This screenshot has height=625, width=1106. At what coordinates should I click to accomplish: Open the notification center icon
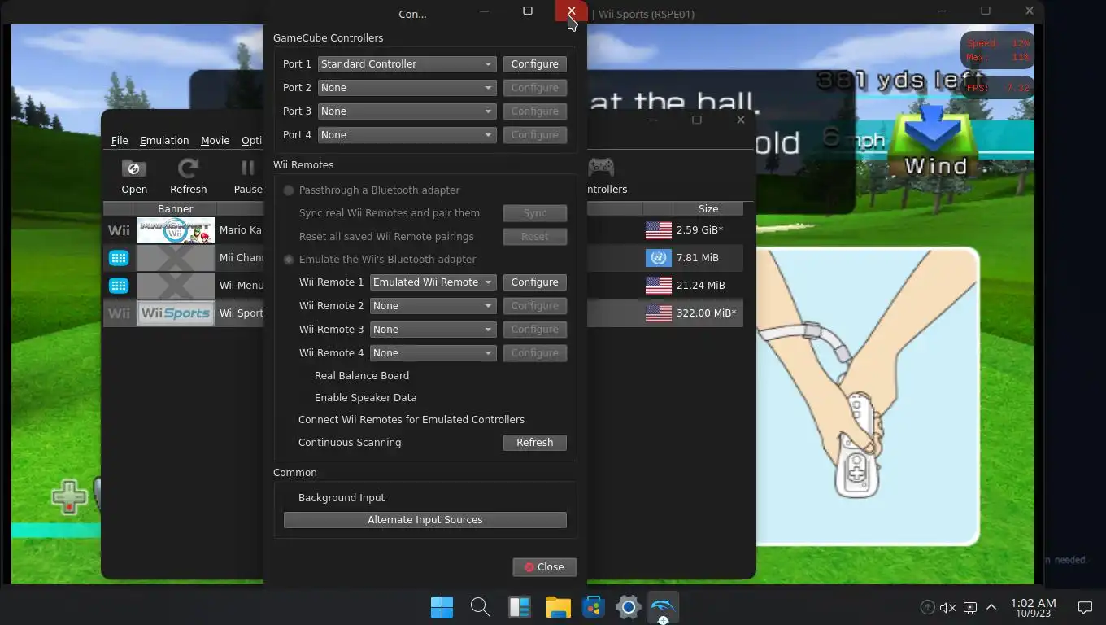(x=1084, y=607)
